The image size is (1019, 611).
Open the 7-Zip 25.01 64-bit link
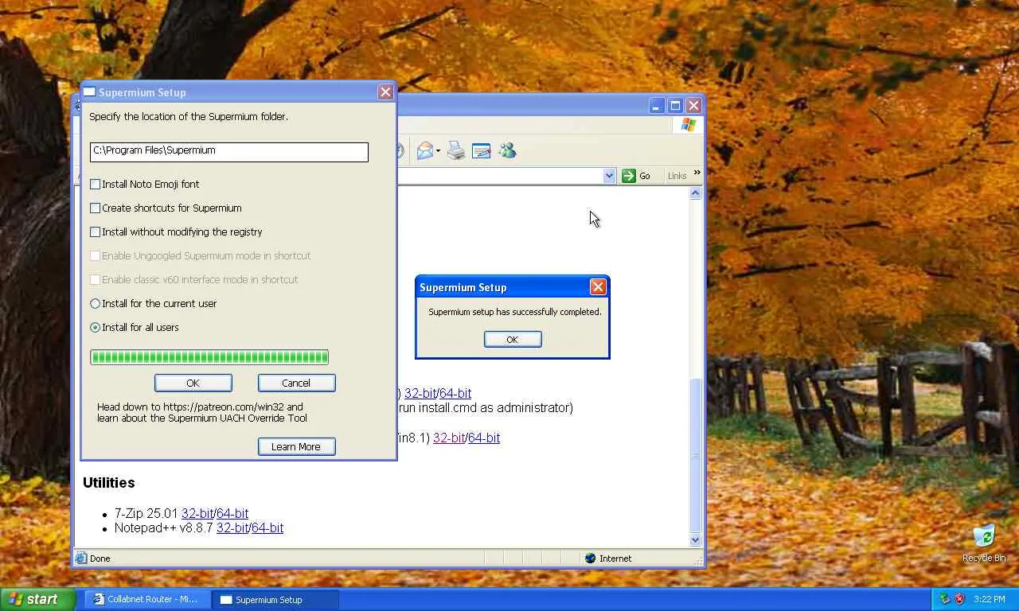click(x=232, y=513)
